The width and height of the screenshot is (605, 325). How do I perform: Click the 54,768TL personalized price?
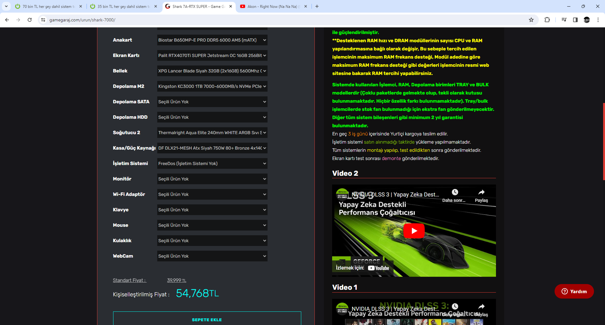click(197, 293)
